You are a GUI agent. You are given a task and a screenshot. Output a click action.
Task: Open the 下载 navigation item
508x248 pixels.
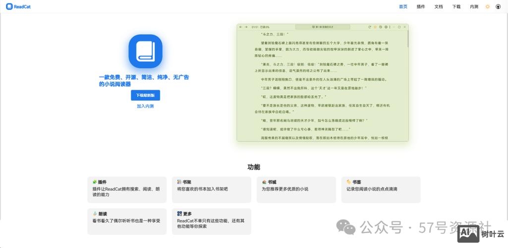coord(456,6)
